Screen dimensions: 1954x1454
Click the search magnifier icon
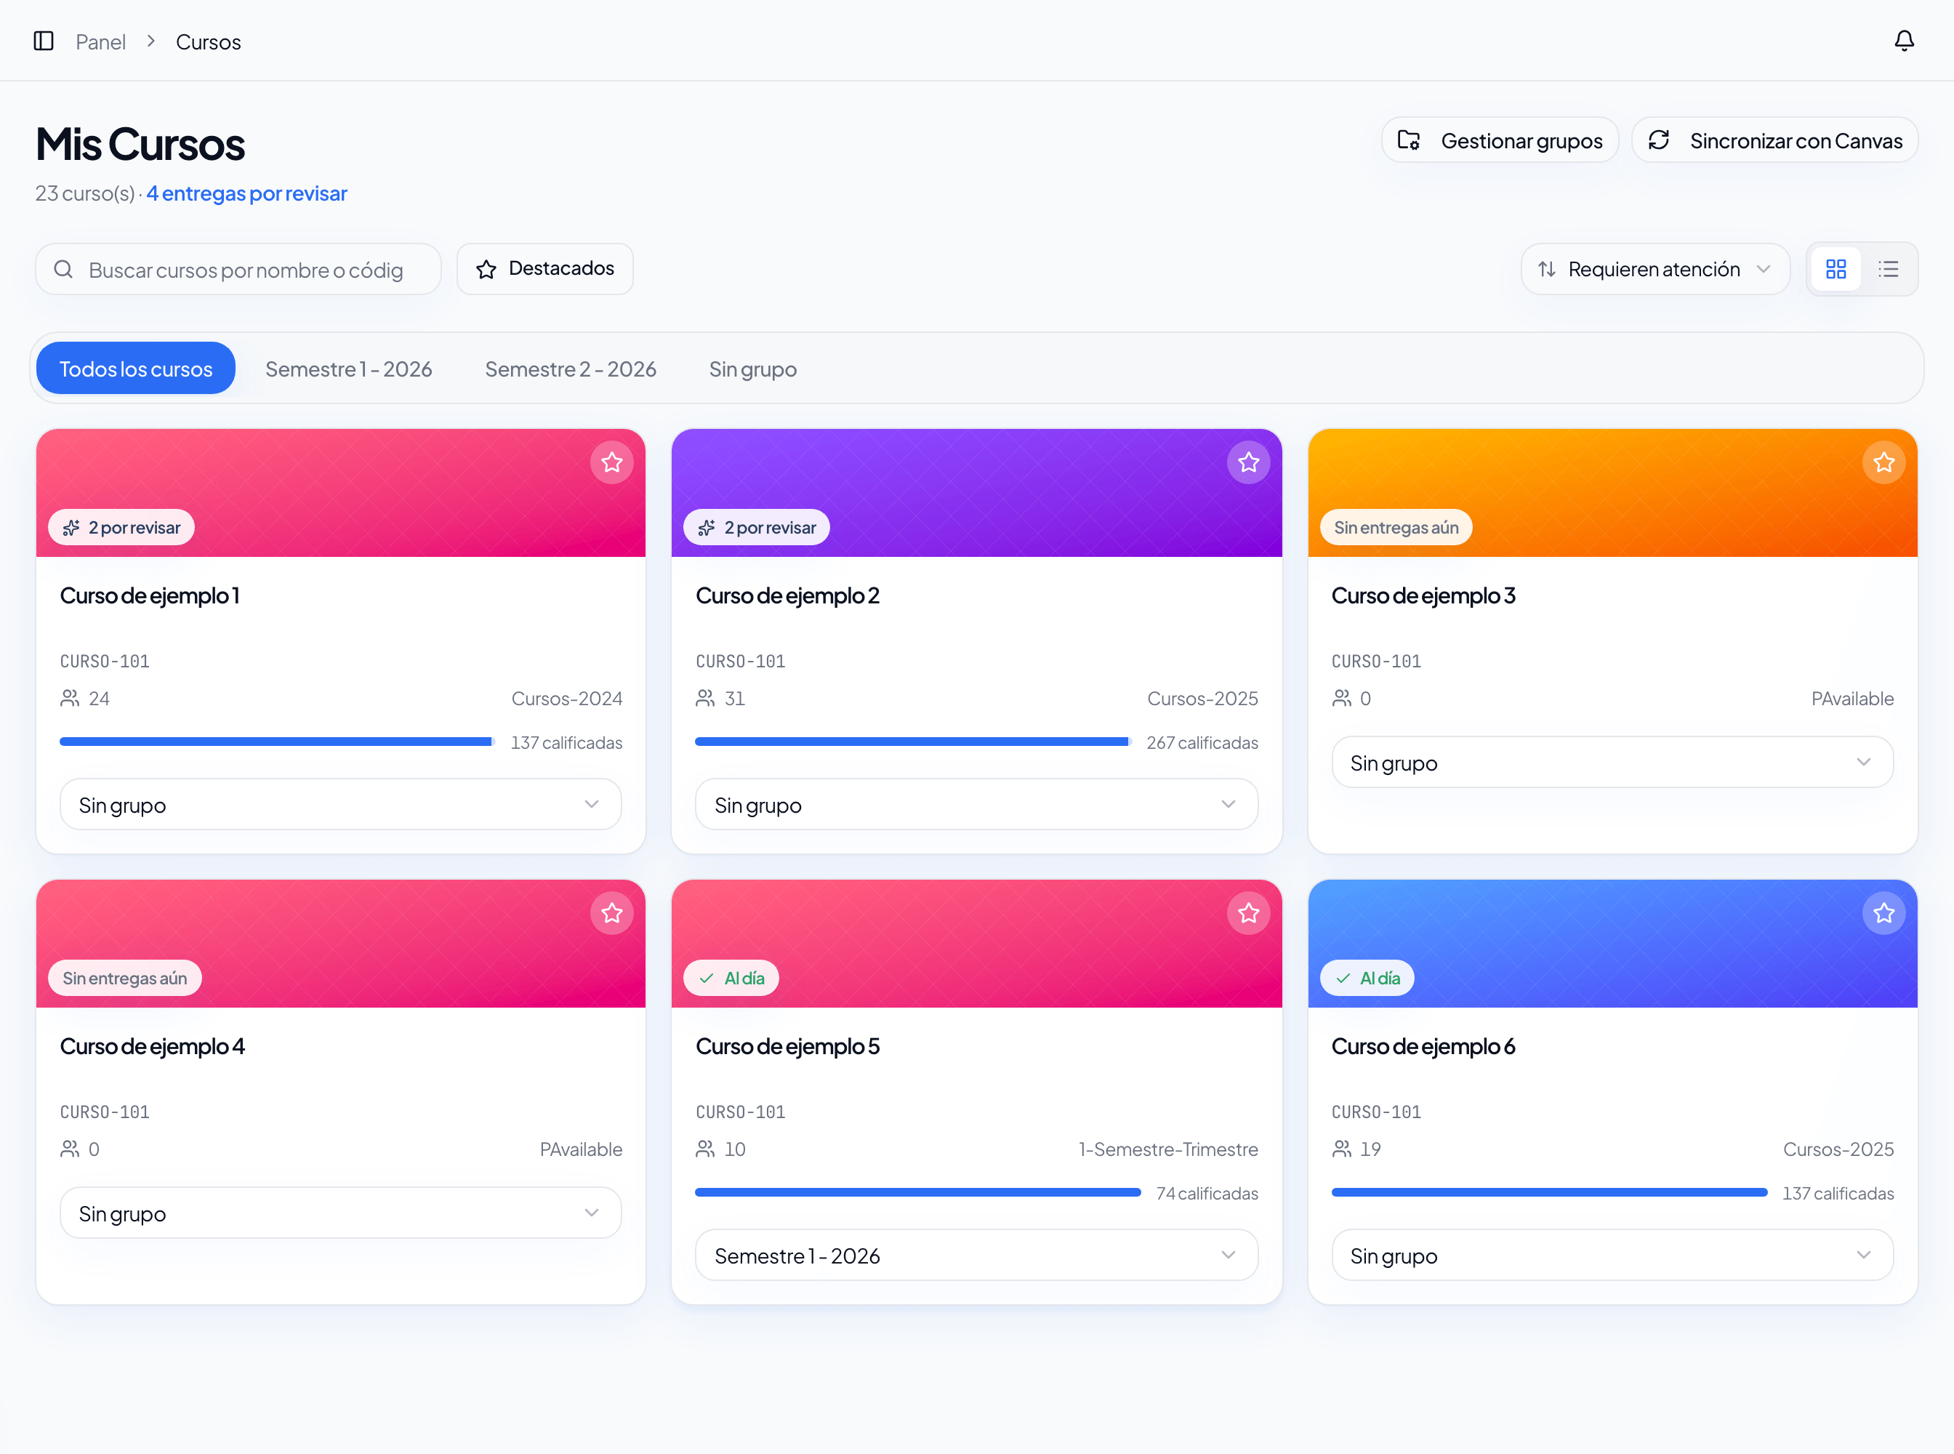(63, 269)
